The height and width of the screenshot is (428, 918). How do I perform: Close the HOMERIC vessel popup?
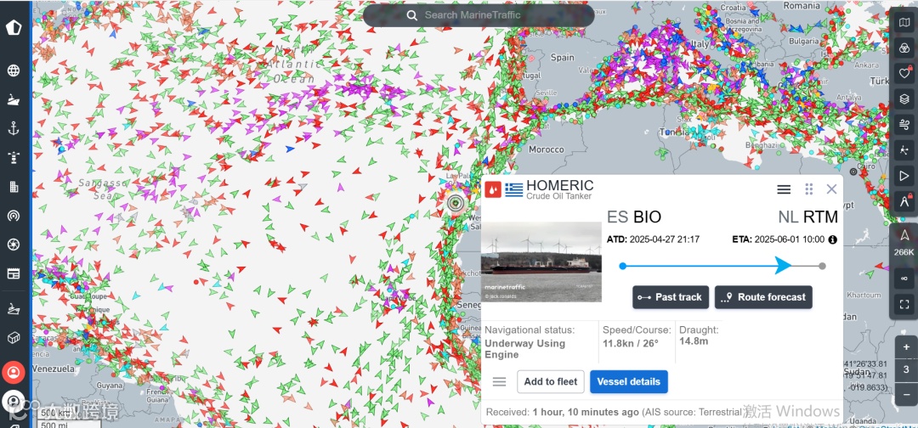pyautogui.click(x=831, y=189)
